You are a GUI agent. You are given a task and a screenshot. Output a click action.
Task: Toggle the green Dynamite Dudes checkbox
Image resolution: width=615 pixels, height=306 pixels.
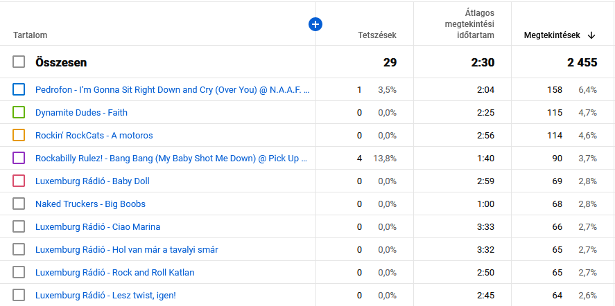(19, 112)
